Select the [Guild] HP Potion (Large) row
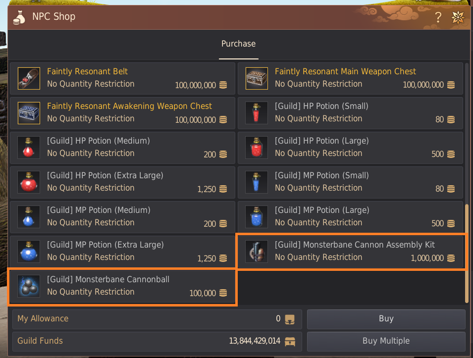The width and height of the screenshot is (473, 358). click(x=350, y=148)
